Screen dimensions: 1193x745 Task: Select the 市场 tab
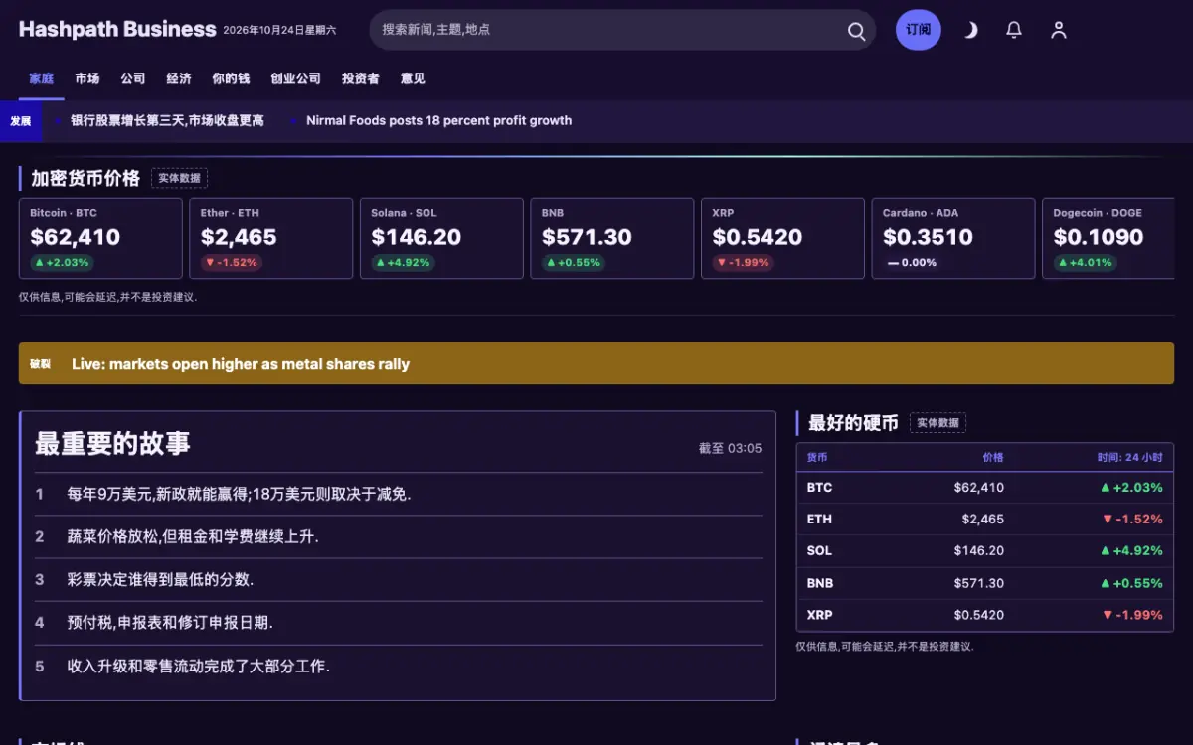pos(87,78)
